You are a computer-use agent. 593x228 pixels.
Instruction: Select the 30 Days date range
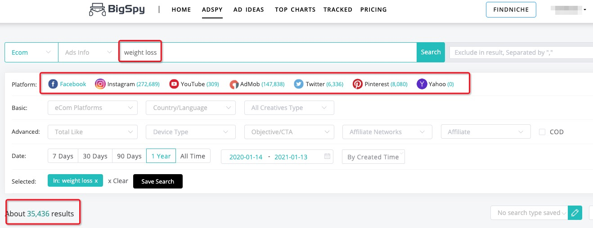[x=95, y=156]
